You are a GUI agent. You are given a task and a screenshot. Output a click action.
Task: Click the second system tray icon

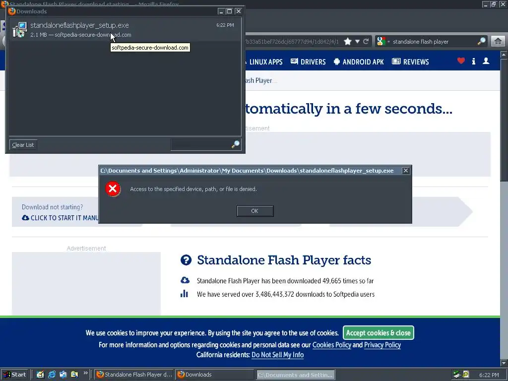[466, 375]
